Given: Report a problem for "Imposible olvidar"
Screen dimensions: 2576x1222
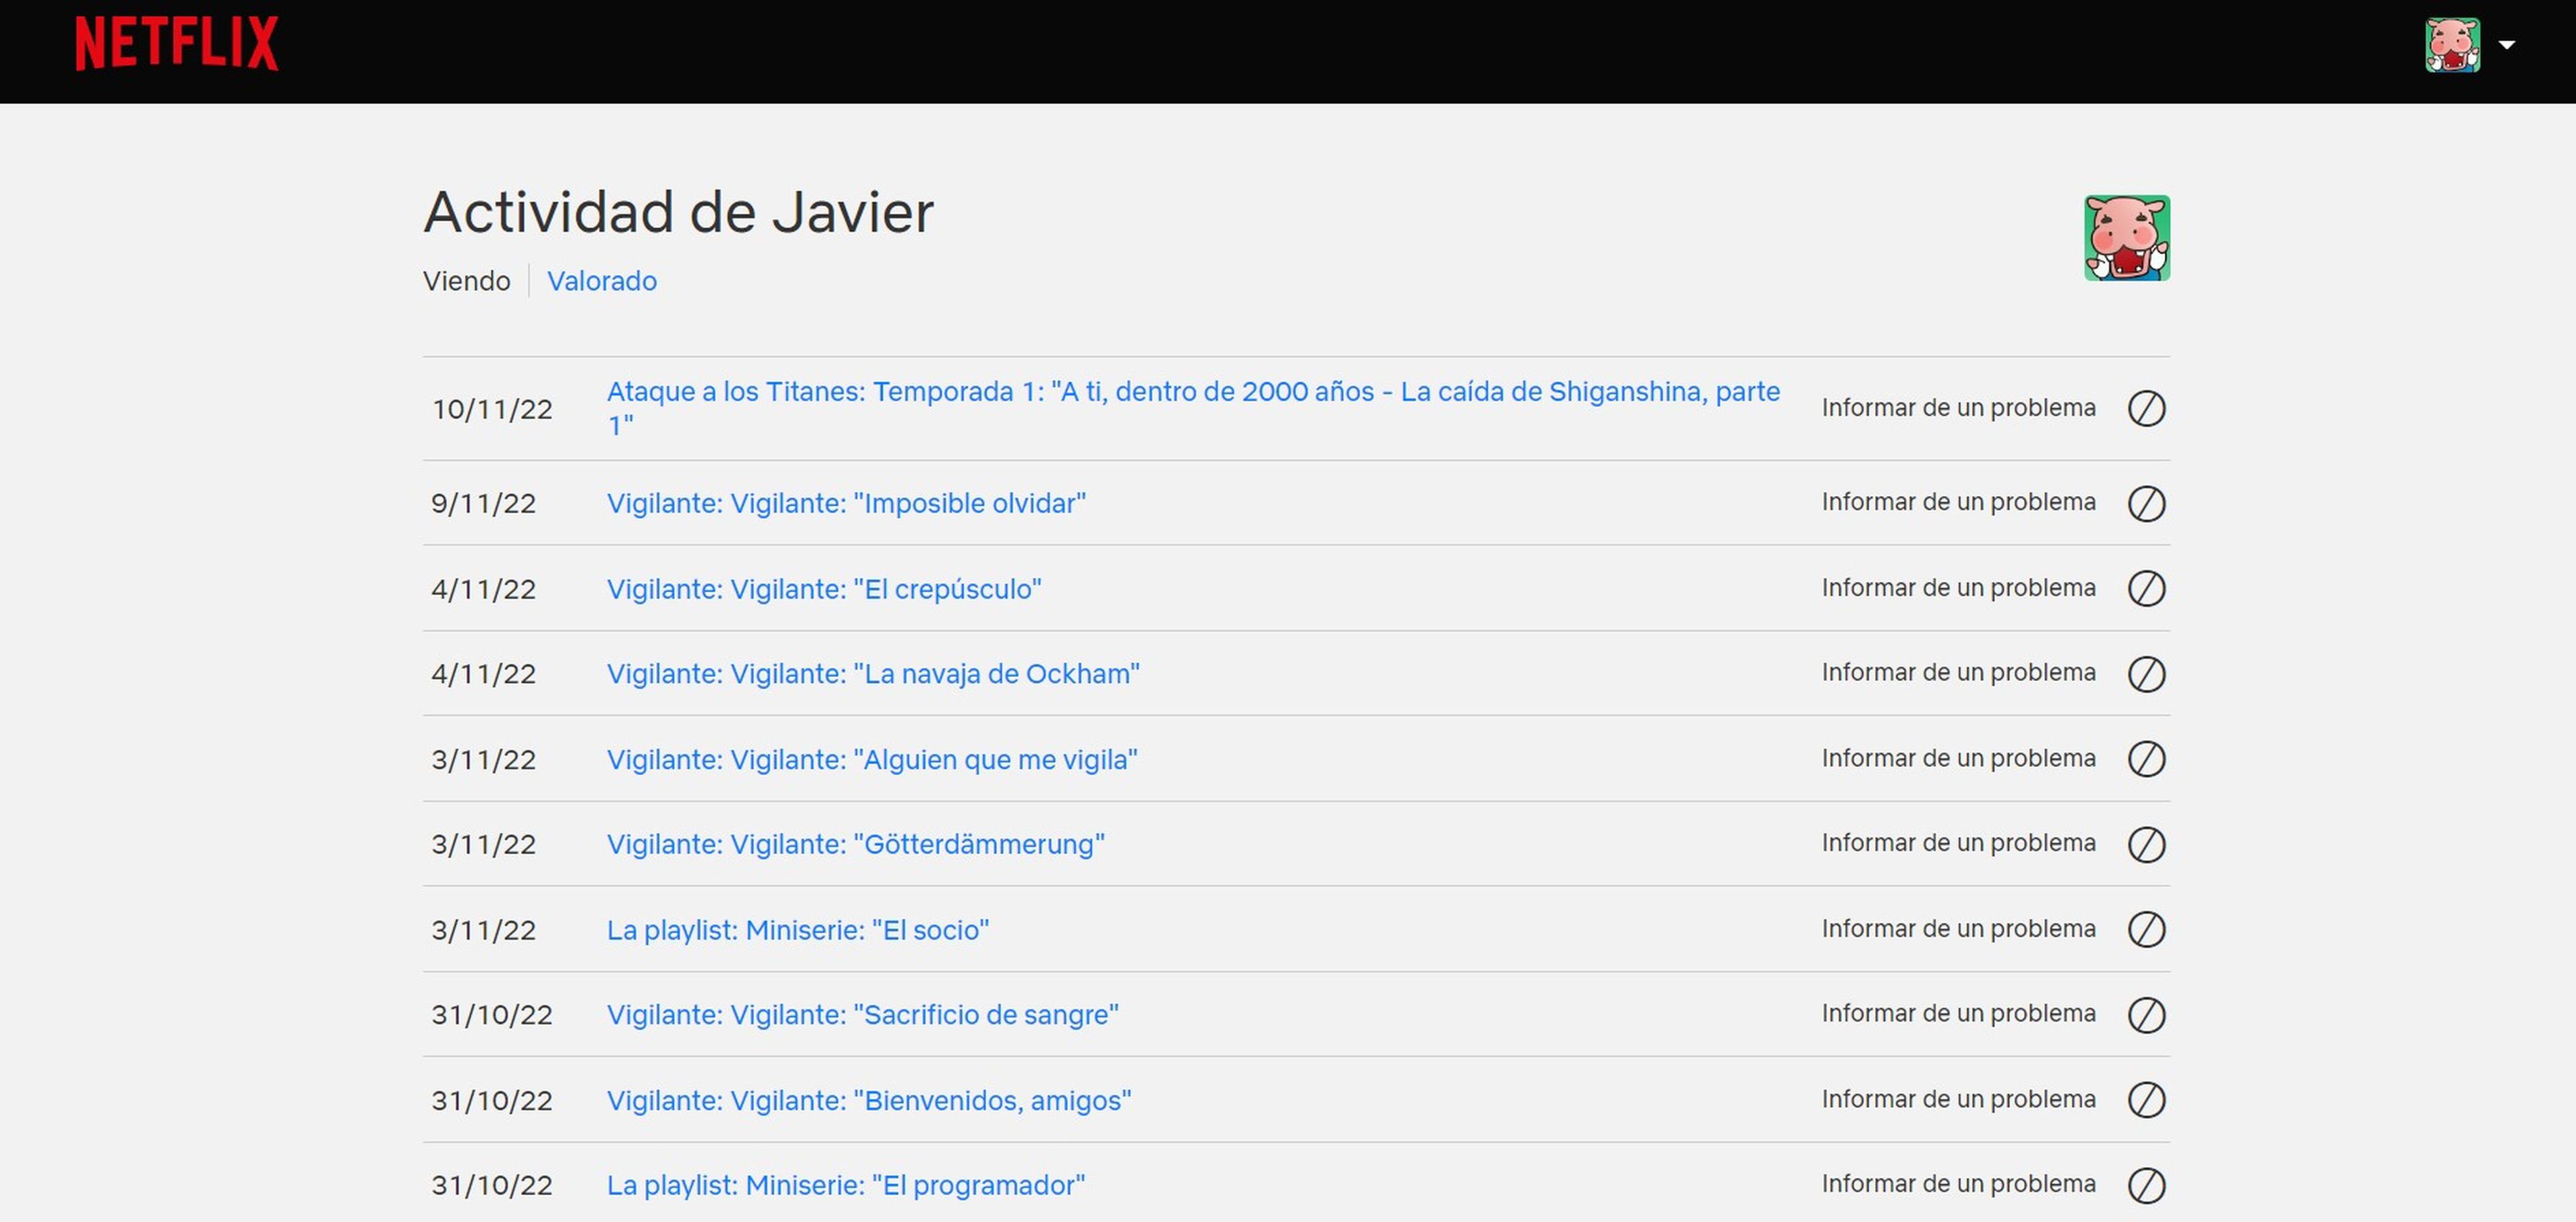Looking at the screenshot, I should point(1958,501).
